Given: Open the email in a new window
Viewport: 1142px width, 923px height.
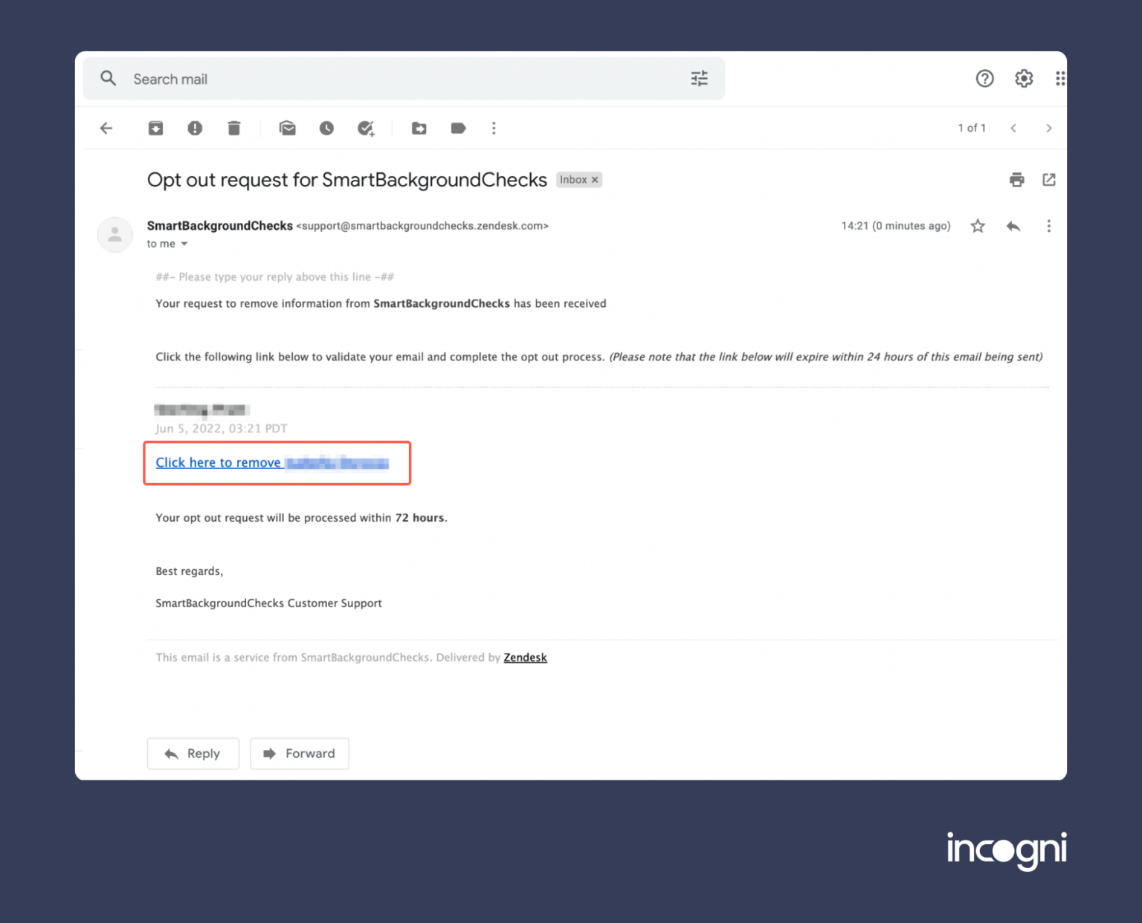Looking at the screenshot, I should (1048, 179).
